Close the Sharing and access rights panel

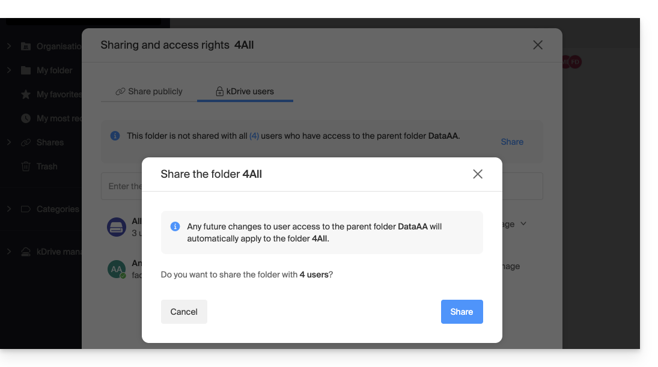pos(538,45)
